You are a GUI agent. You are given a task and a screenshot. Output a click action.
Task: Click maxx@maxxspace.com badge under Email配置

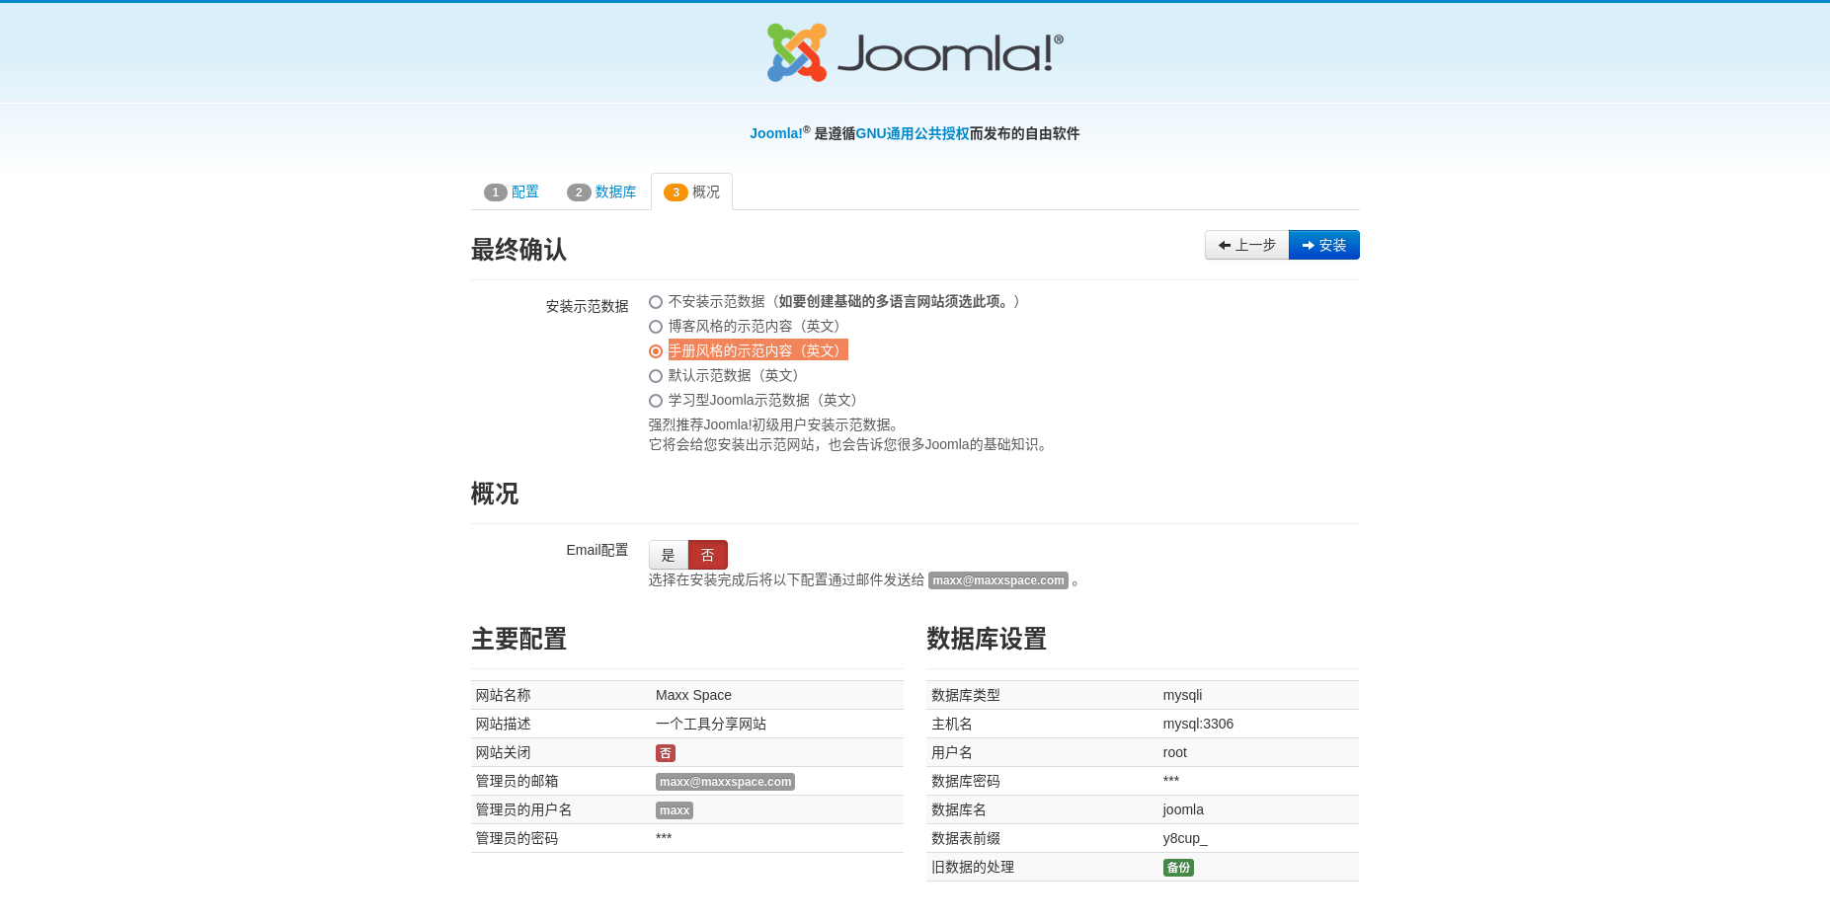click(998, 580)
